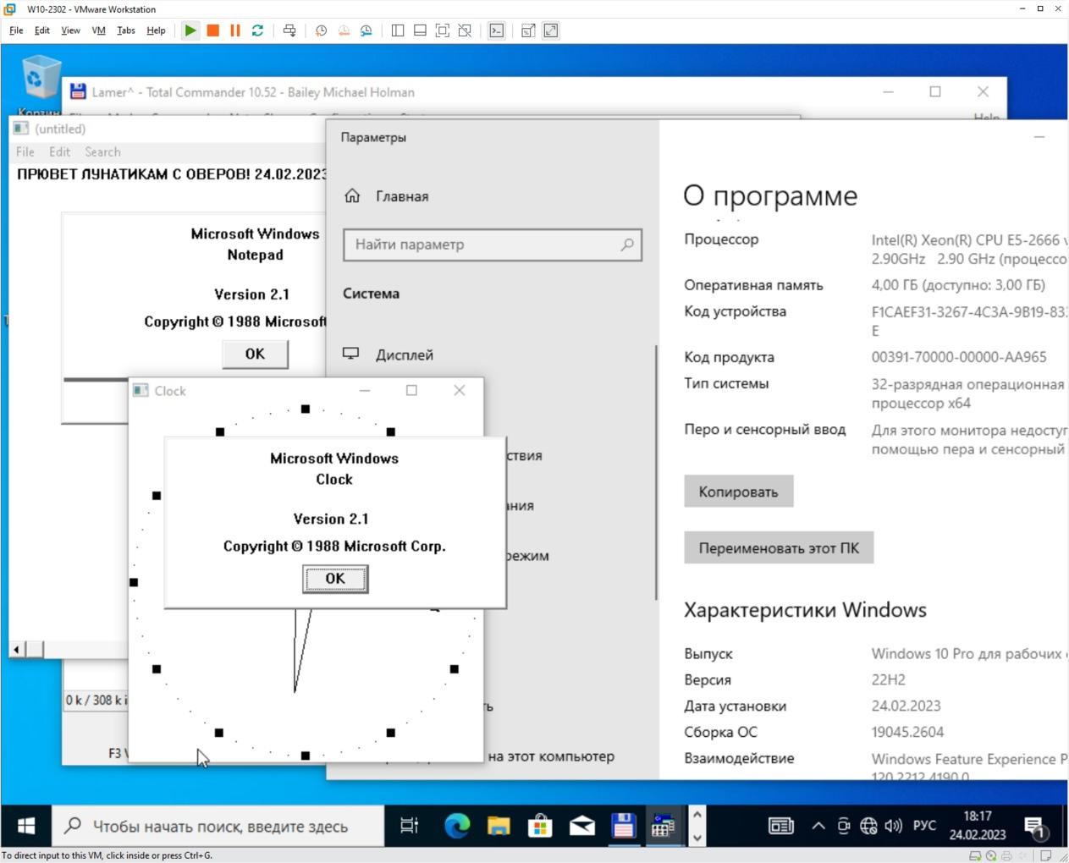Open Microsoft Store from the taskbar
The width and height of the screenshot is (1069, 863).
point(540,826)
